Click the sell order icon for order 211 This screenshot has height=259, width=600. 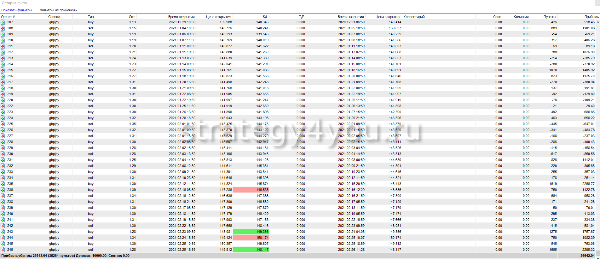point(3,46)
